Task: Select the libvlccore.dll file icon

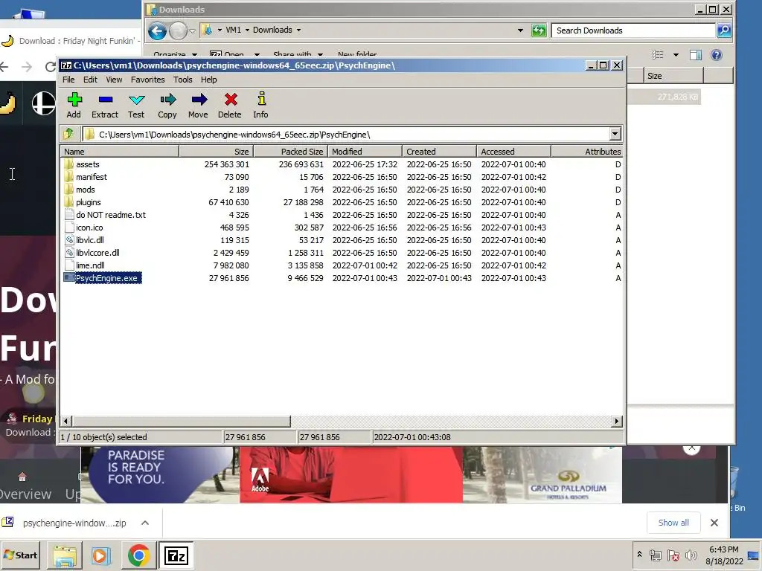Action: [69, 253]
